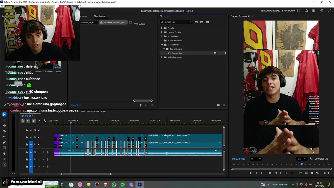
Task: Expand the Audio Effects folder
Action: (x=162, y=36)
